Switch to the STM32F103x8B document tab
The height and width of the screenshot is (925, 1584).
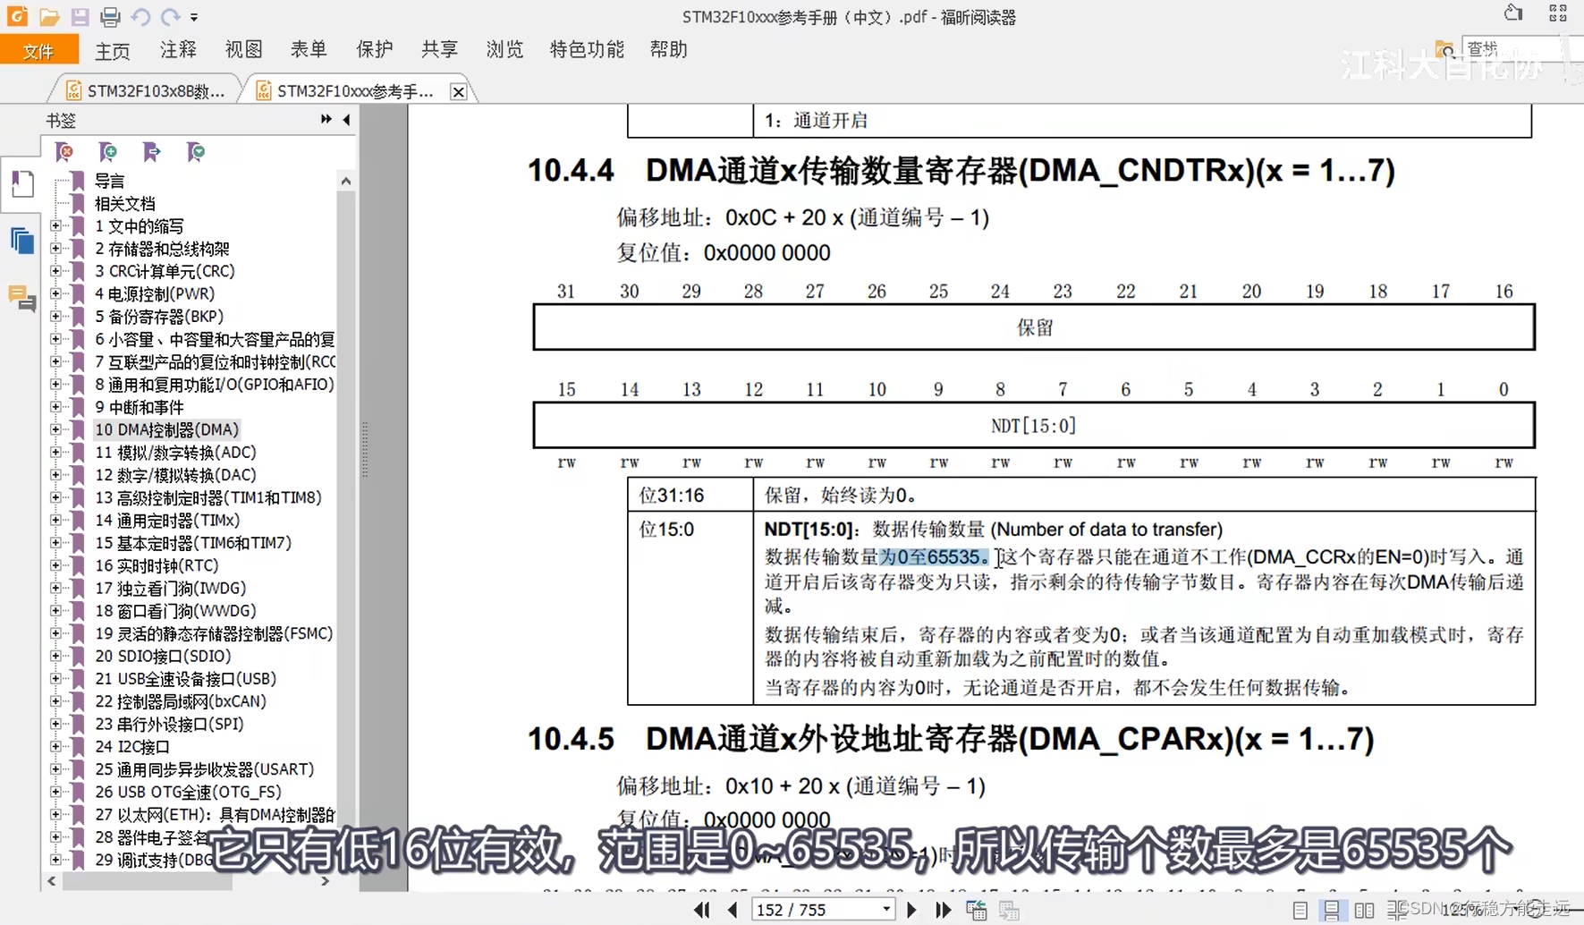(146, 90)
